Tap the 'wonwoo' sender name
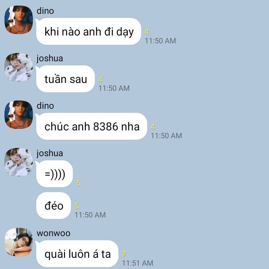The image size is (269, 269). click(x=53, y=233)
